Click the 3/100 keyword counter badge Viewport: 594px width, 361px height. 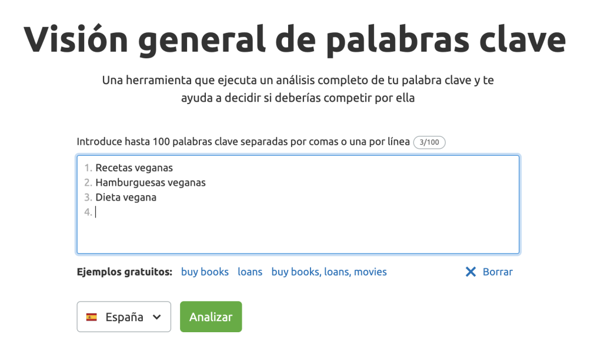pos(429,142)
